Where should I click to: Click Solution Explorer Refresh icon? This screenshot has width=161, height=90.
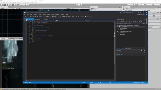(x=131, y=21)
